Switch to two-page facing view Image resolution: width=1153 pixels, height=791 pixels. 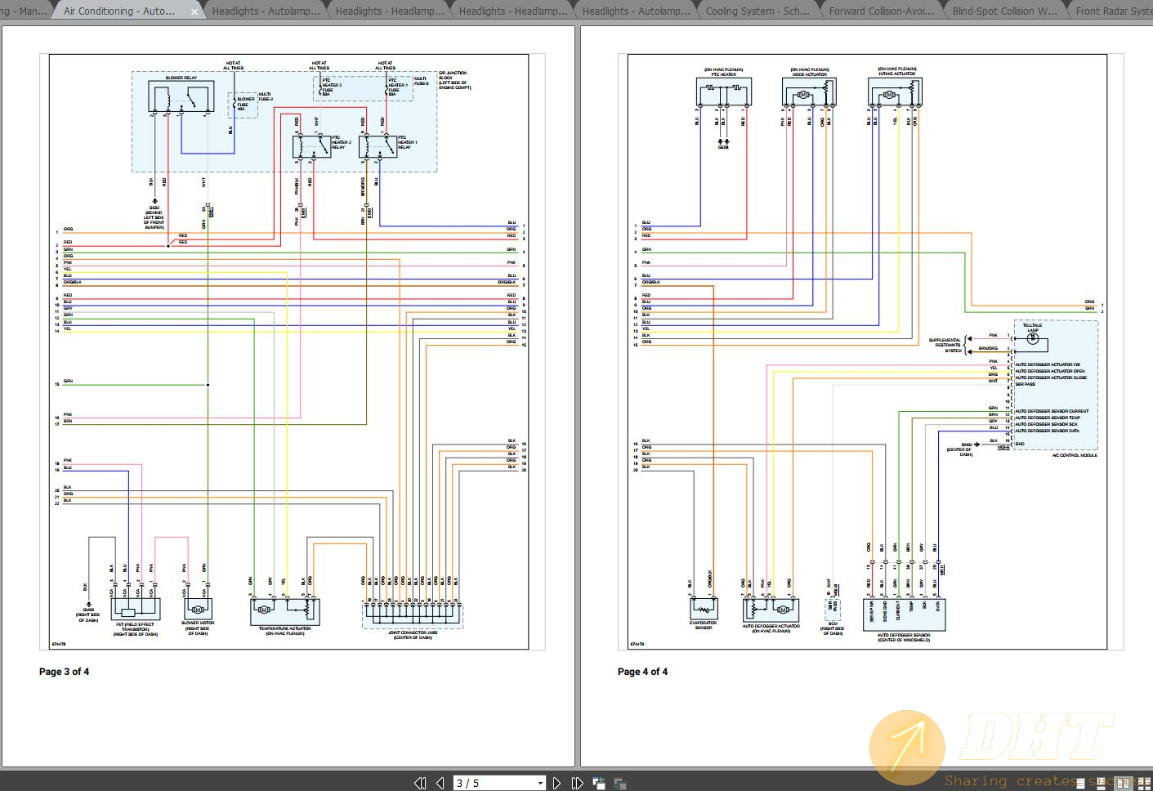[x=1123, y=783]
